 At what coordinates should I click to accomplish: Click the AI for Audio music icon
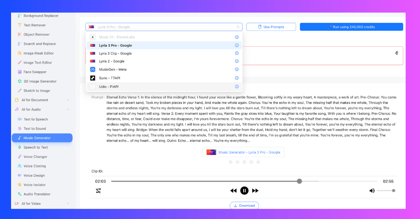(x=16, y=109)
